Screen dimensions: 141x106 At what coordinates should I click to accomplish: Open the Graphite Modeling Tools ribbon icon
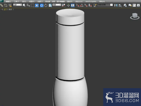(130, 5)
